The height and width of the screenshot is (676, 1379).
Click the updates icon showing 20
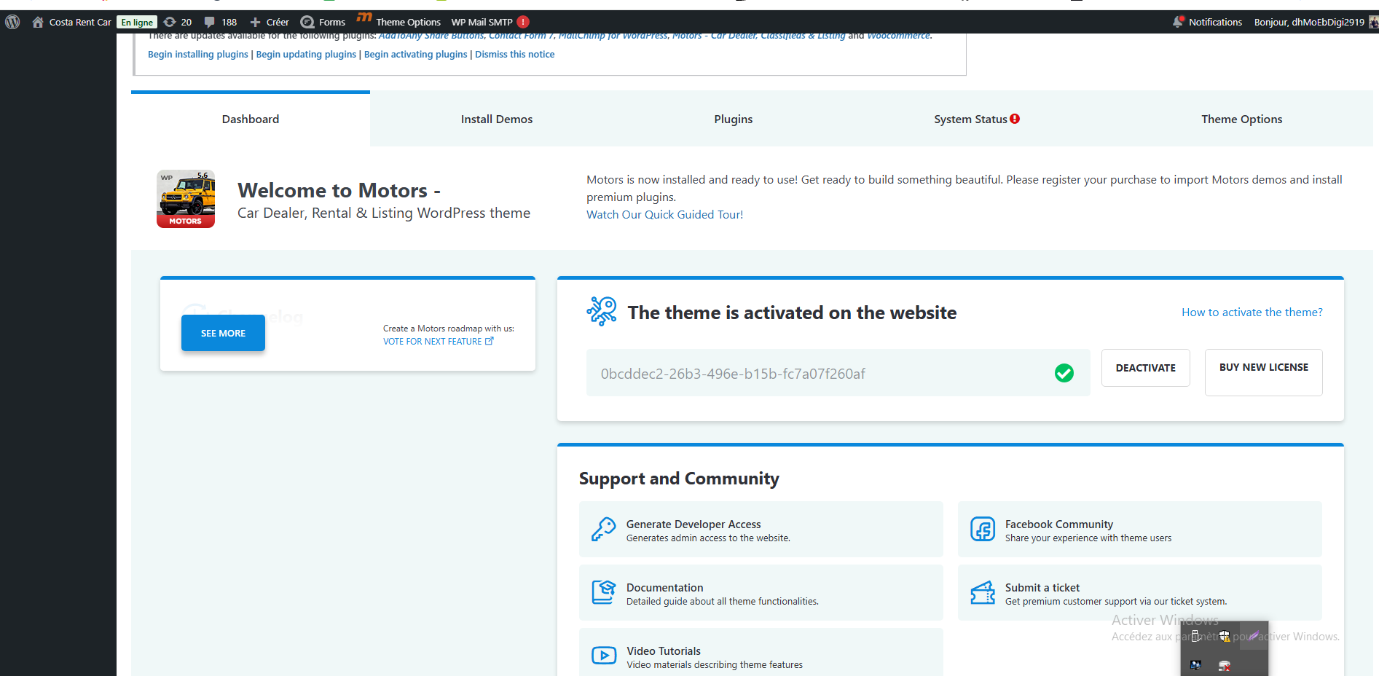tap(170, 22)
